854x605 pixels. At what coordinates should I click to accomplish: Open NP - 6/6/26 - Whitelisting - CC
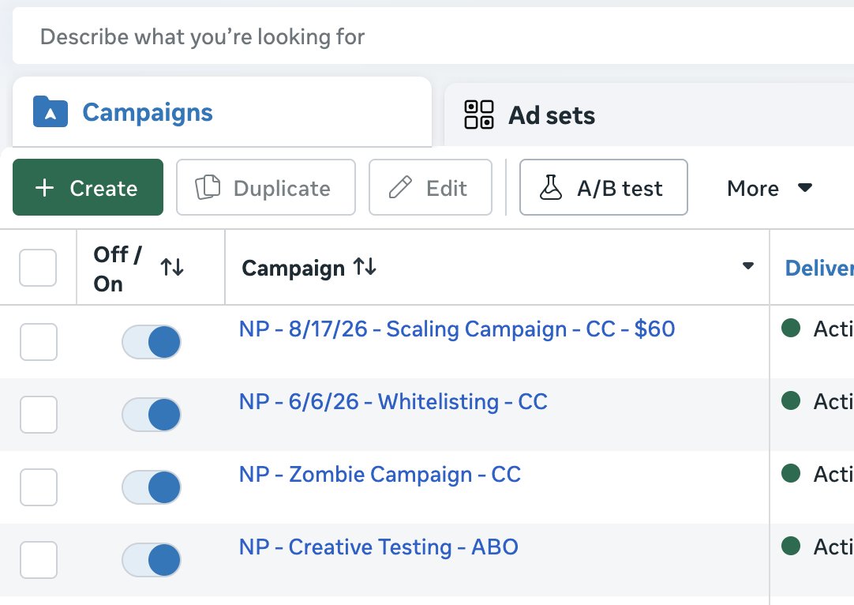393,402
